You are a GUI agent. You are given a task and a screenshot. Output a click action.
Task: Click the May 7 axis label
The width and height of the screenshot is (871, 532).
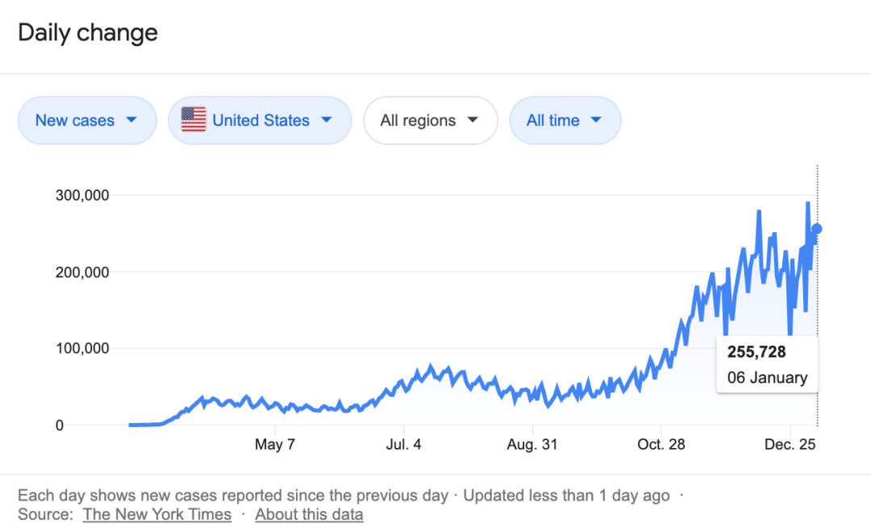[x=275, y=445]
